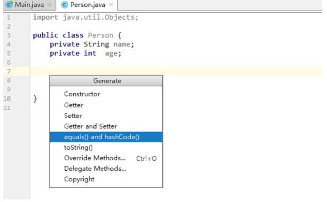Pick Getter and Setter option
This screenshot has height=202, width=327.
106,126
